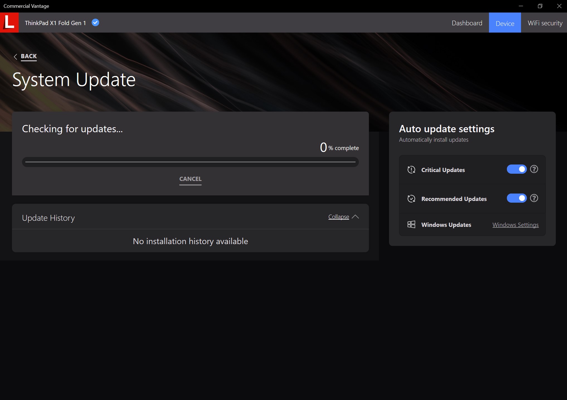Open Windows Settings link
The image size is (567, 400).
515,225
